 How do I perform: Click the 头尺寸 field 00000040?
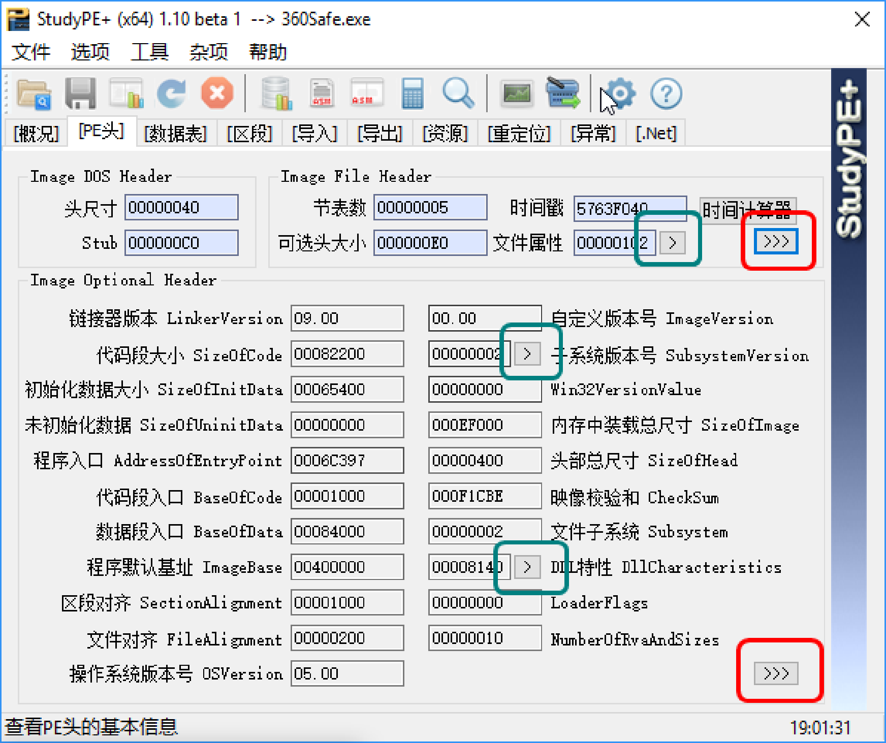click(x=181, y=207)
